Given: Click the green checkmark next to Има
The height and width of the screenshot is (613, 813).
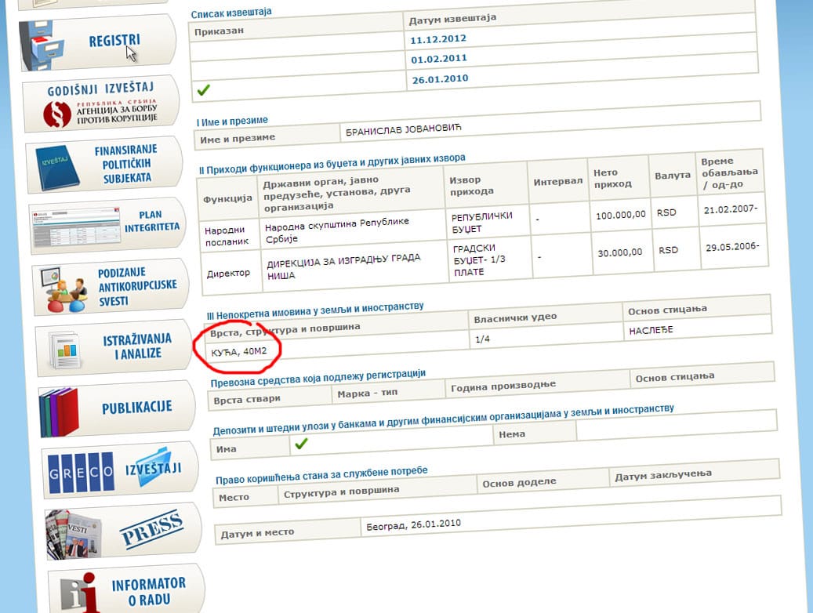Looking at the screenshot, I should (x=300, y=444).
